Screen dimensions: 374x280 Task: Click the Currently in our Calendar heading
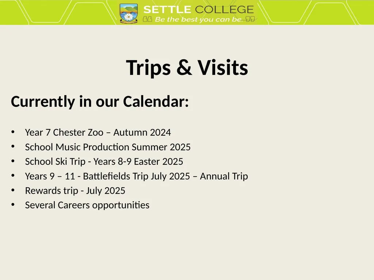coord(100,102)
